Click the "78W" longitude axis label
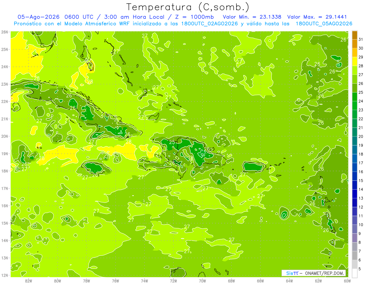The height and width of the screenshot is (285, 369). pos(86,281)
